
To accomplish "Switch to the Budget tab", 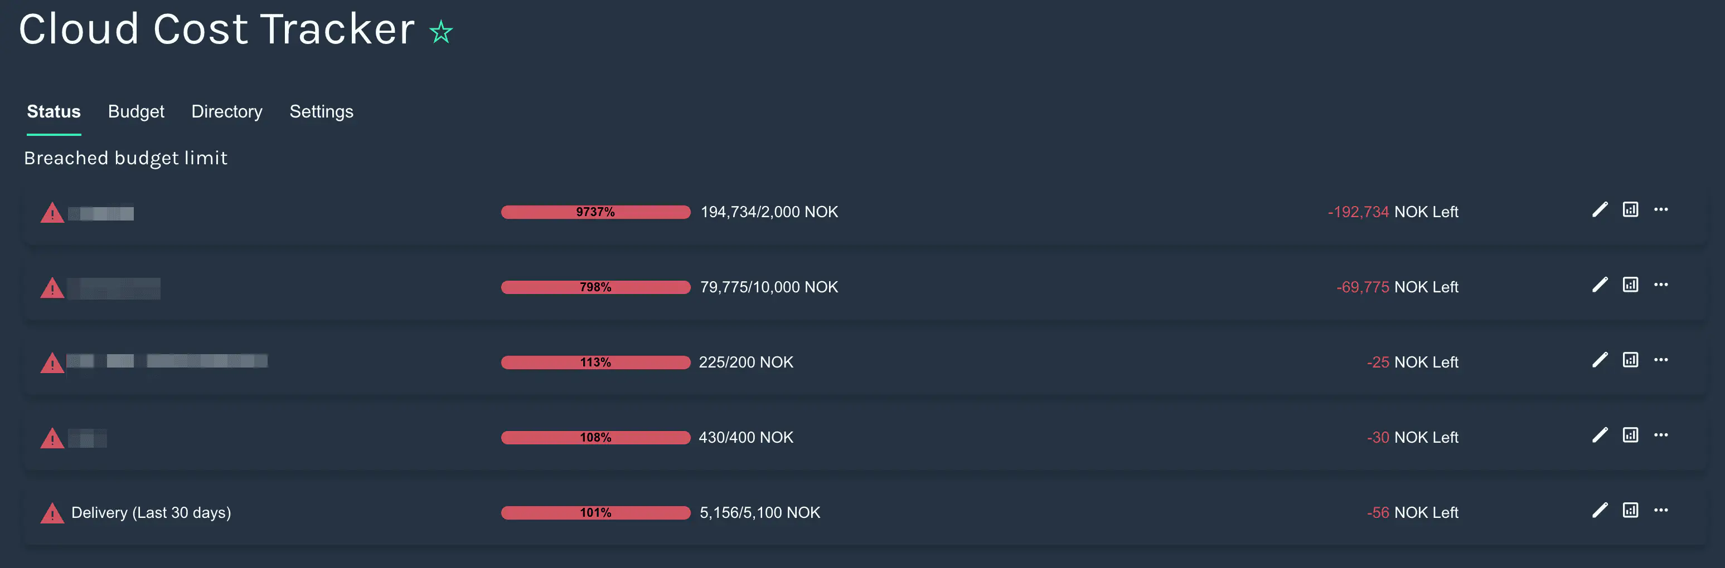I will (x=136, y=112).
